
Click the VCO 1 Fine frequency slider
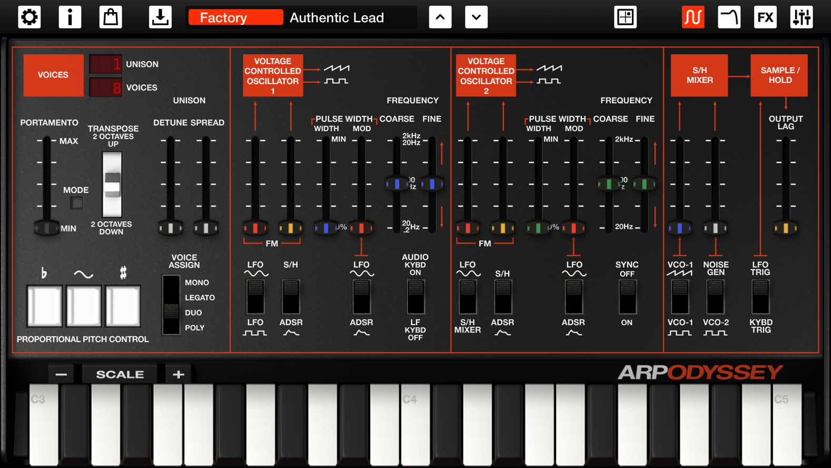click(432, 184)
